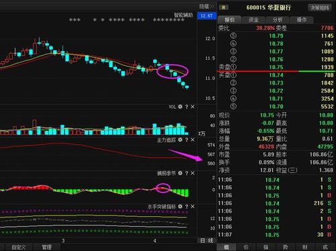Select the 底 bottom tab

pyautogui.click(x=325, y=247)
